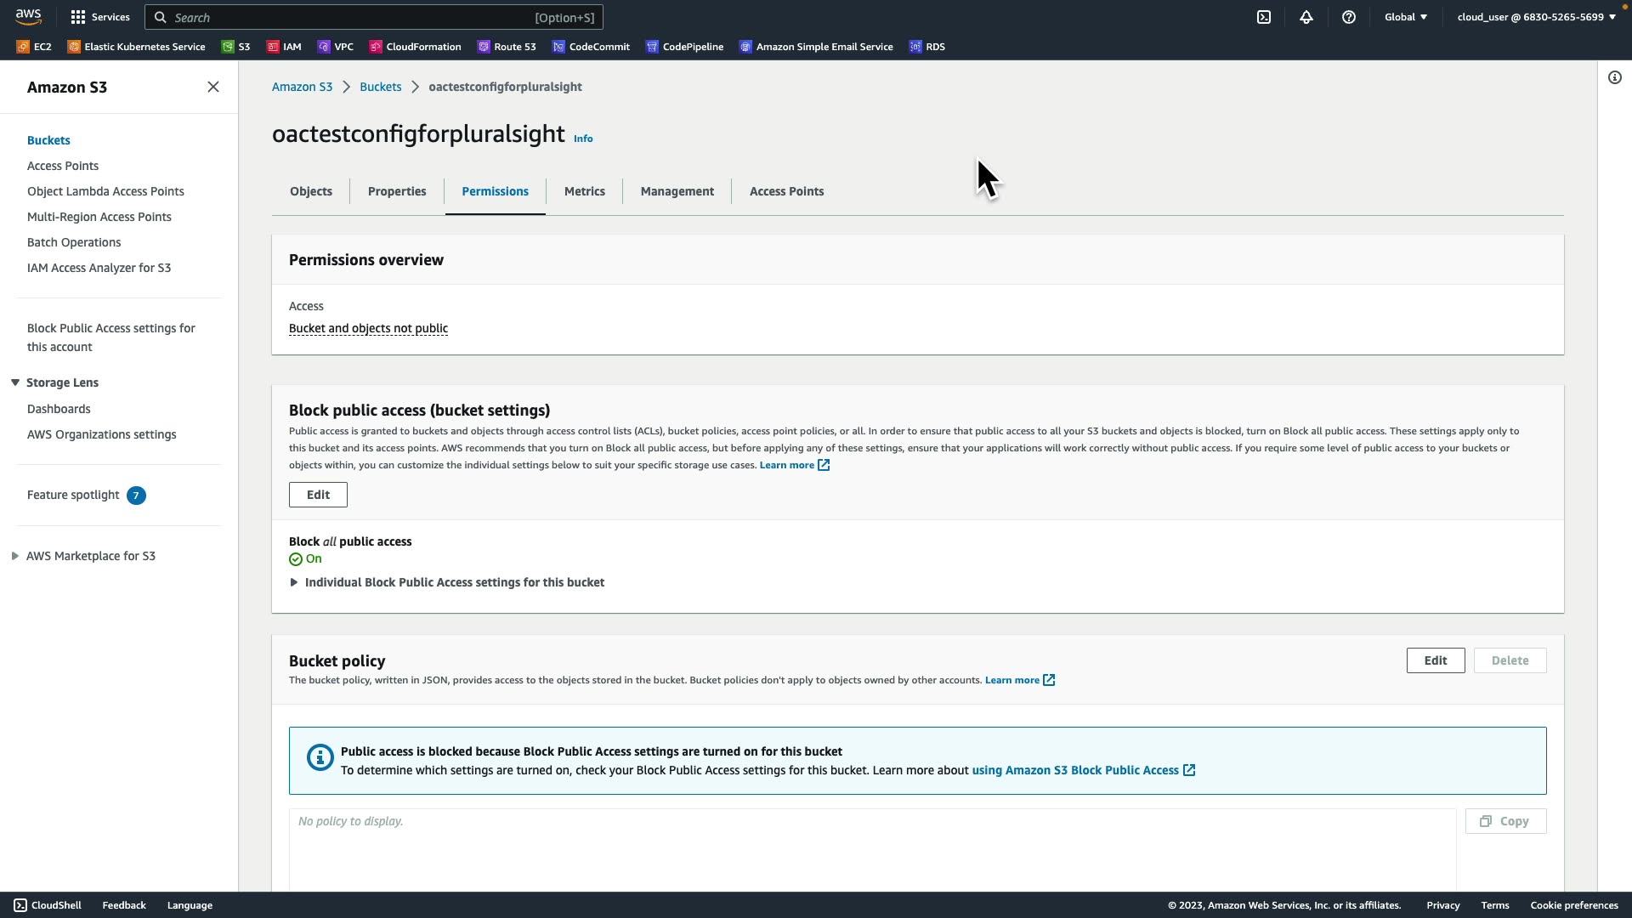Image resolution: width=1632 pixels, height=918 pixels.
Task: Open CloudShell icon in top navigation bar
Action: [1264, 17]
